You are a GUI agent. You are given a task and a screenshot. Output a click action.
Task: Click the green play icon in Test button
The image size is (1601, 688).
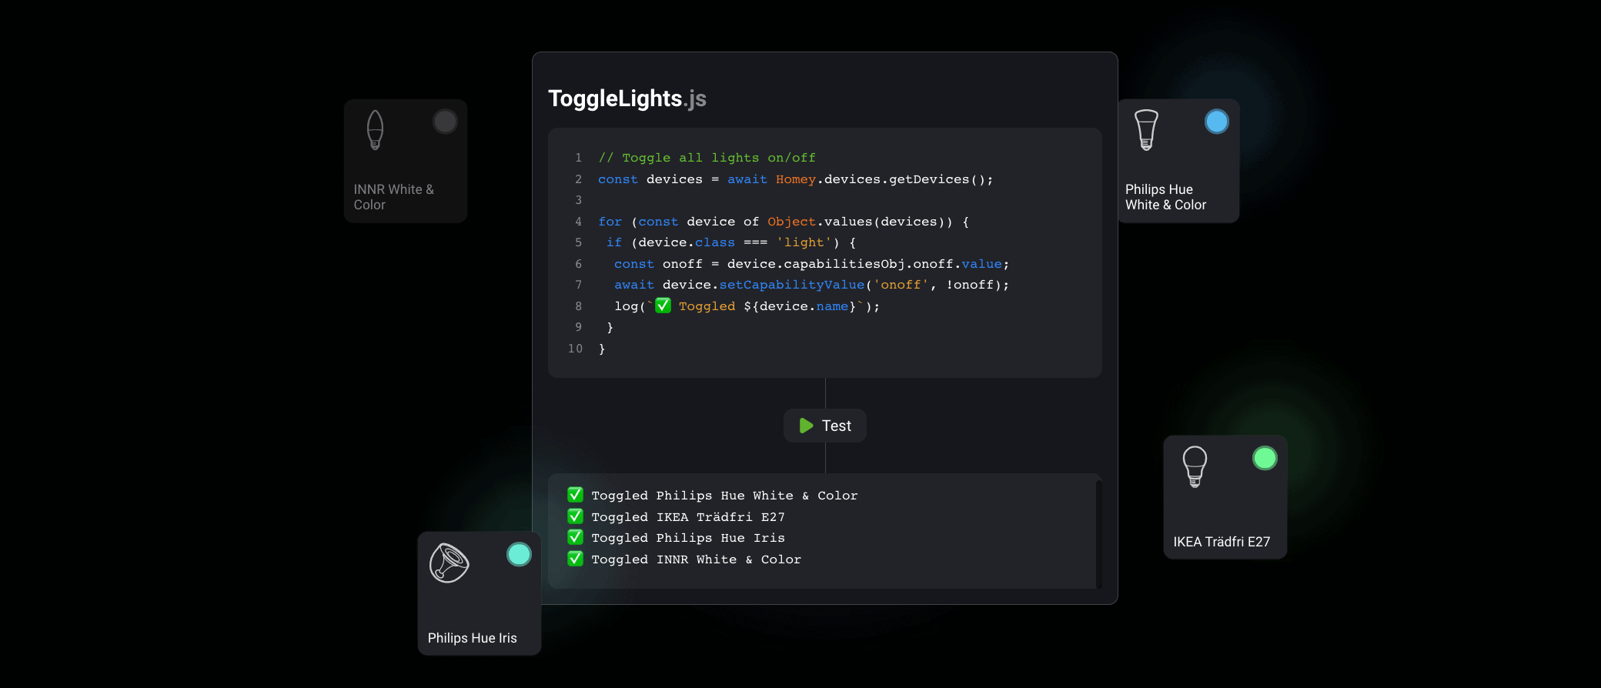[x=806, y=426]
